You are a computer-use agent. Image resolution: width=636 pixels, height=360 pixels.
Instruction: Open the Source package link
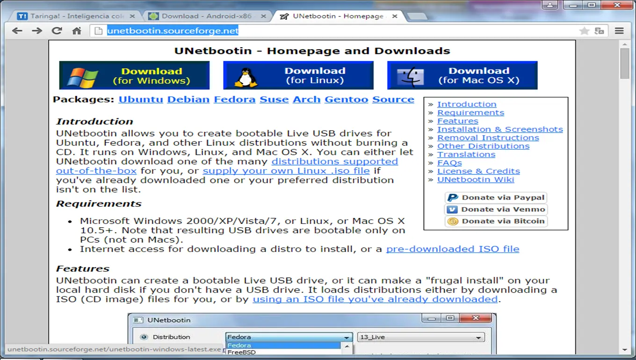[393, 100]
